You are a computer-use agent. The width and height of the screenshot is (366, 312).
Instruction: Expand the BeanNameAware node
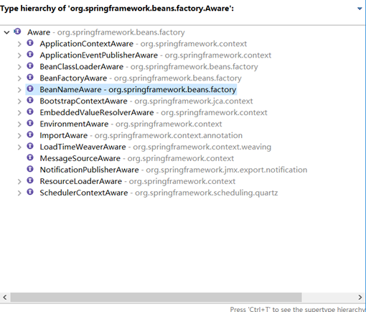coord(19,90)
